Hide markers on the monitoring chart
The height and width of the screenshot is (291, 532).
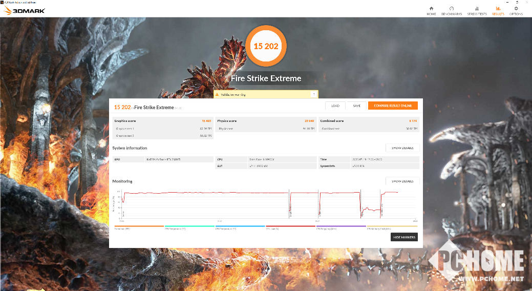point(404,237)
